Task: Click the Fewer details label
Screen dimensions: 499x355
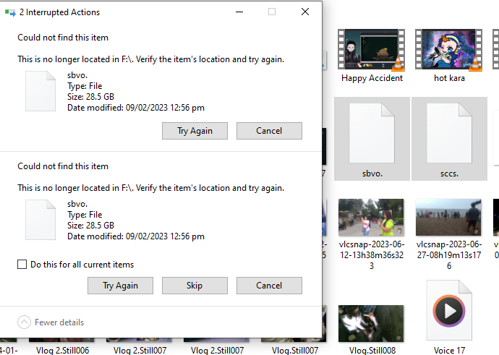Action: click(59, 322)
